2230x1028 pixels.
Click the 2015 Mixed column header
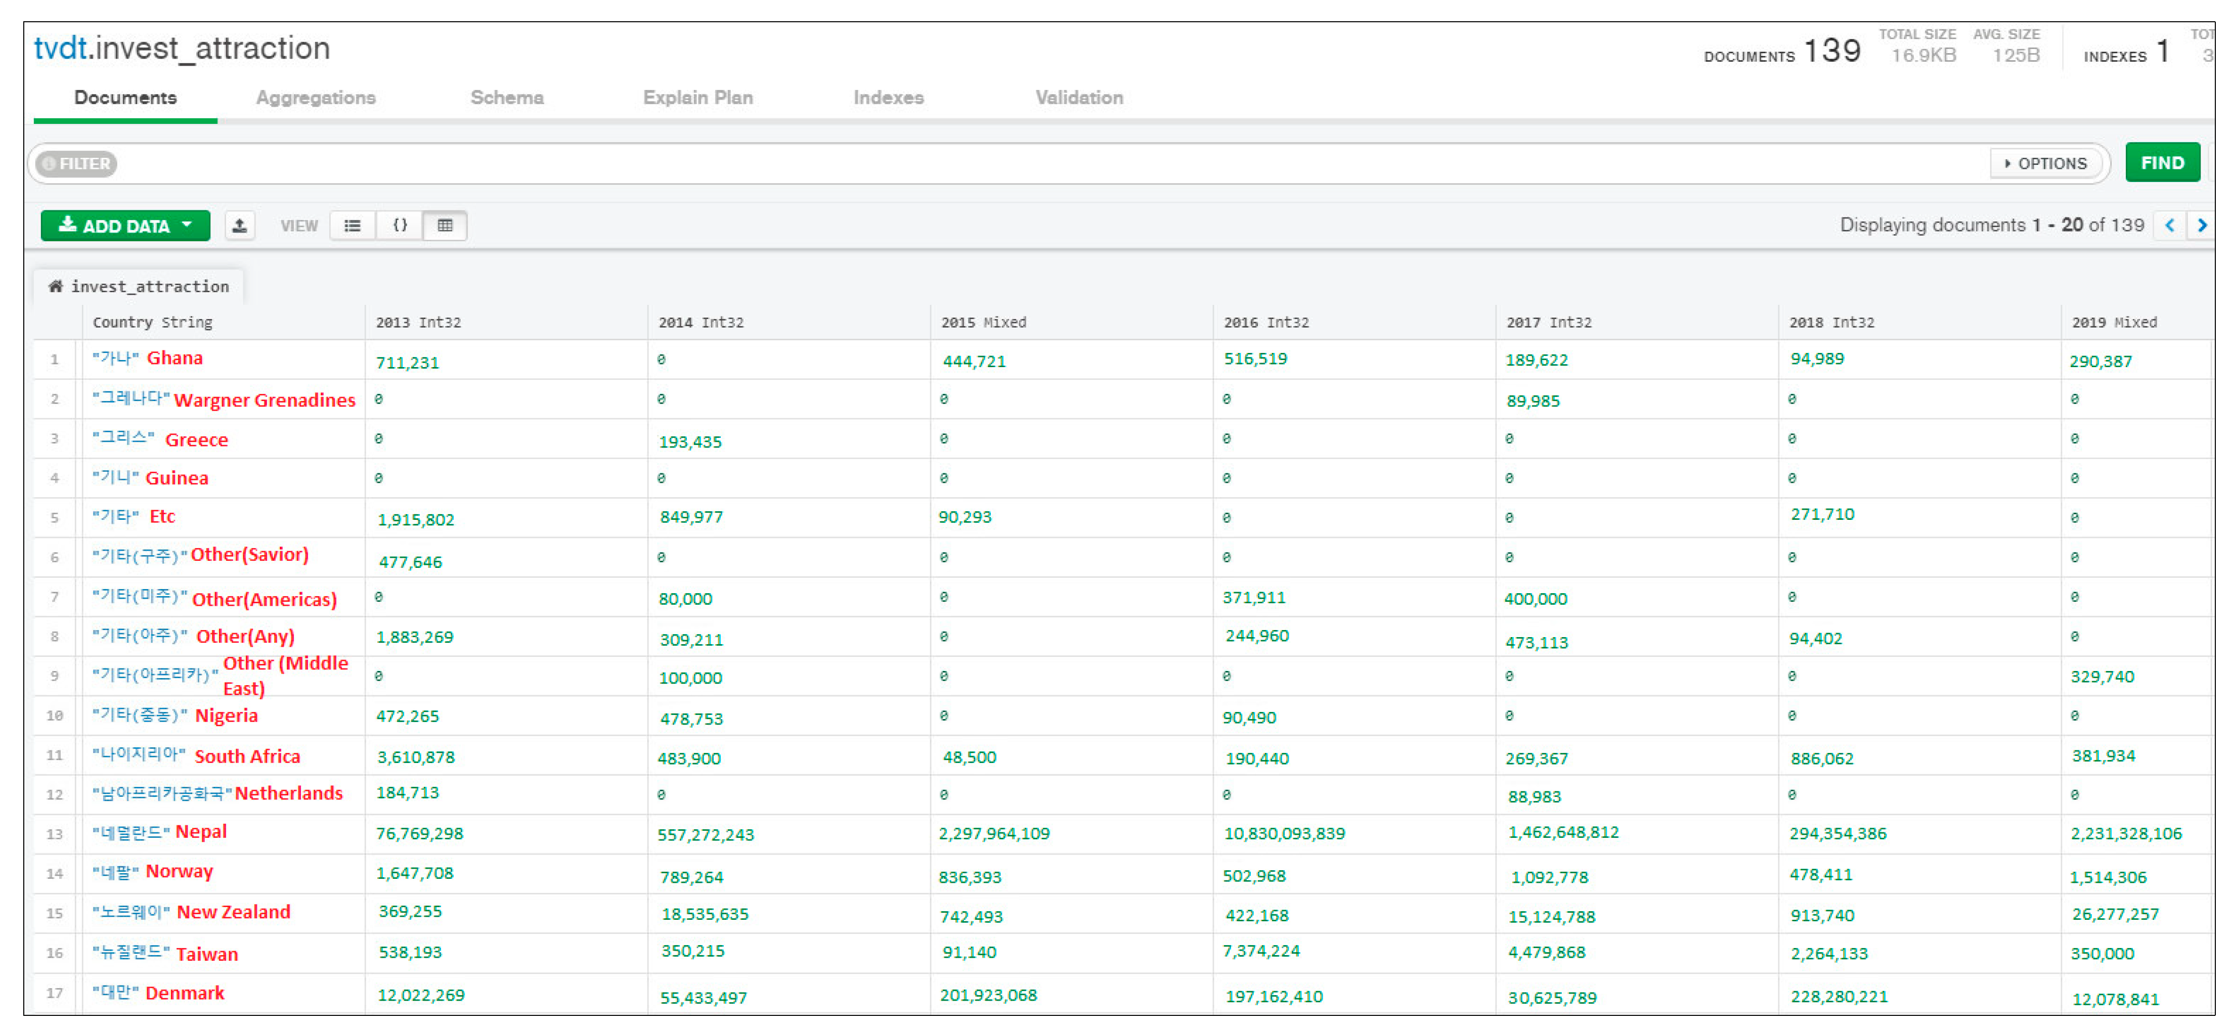point(983,323)
